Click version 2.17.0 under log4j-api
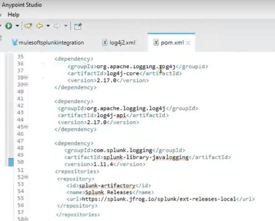This screenshot has height=221, width=275. click(x=97, y=122)
